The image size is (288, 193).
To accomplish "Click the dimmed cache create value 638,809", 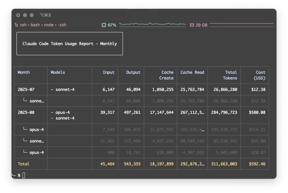I will [165, 153].
